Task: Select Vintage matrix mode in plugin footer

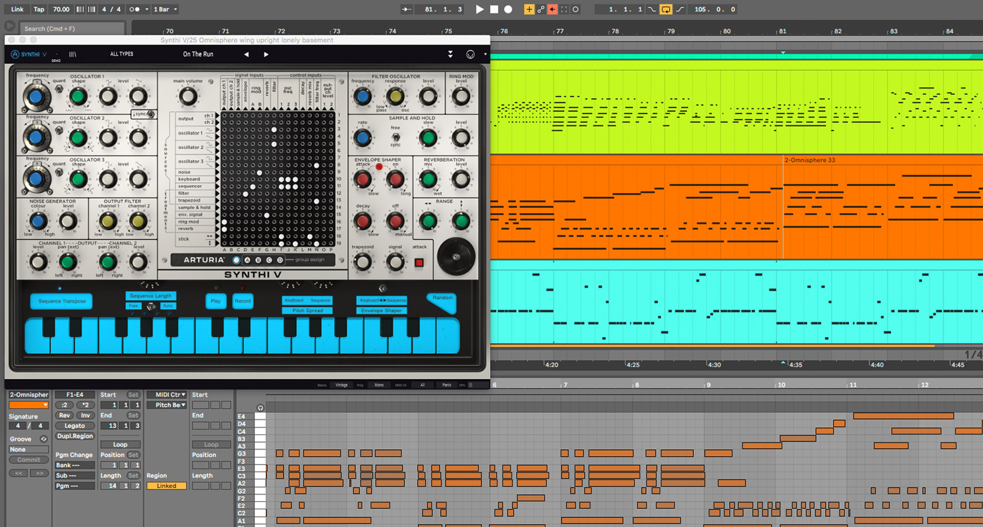Action: (342, 385)
